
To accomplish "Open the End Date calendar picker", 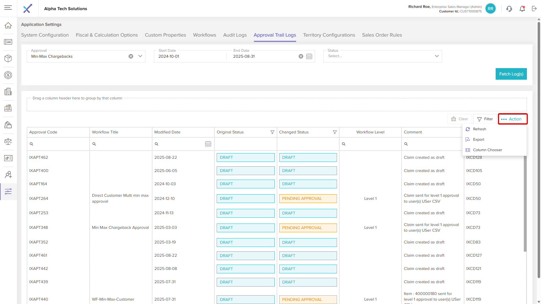I will 309,56.
